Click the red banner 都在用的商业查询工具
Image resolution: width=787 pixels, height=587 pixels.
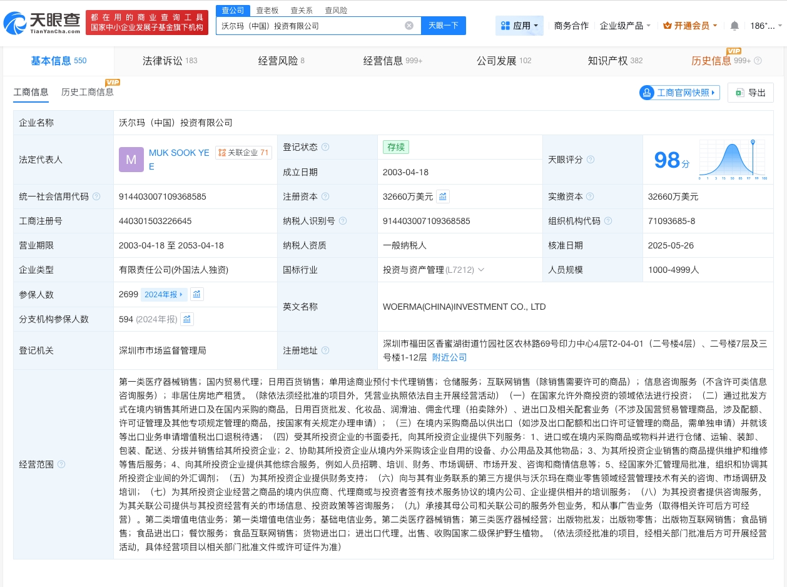point(146,23)
